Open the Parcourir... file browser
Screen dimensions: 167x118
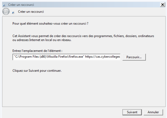[134, 57]
